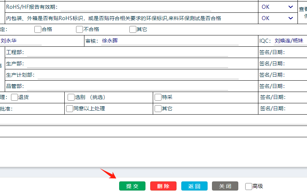Click into the 生产计划部 field
This screenshot has width=307, height=192.
coord(138,75)
